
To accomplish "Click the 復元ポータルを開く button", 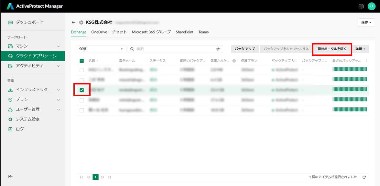I will (332, 49).
